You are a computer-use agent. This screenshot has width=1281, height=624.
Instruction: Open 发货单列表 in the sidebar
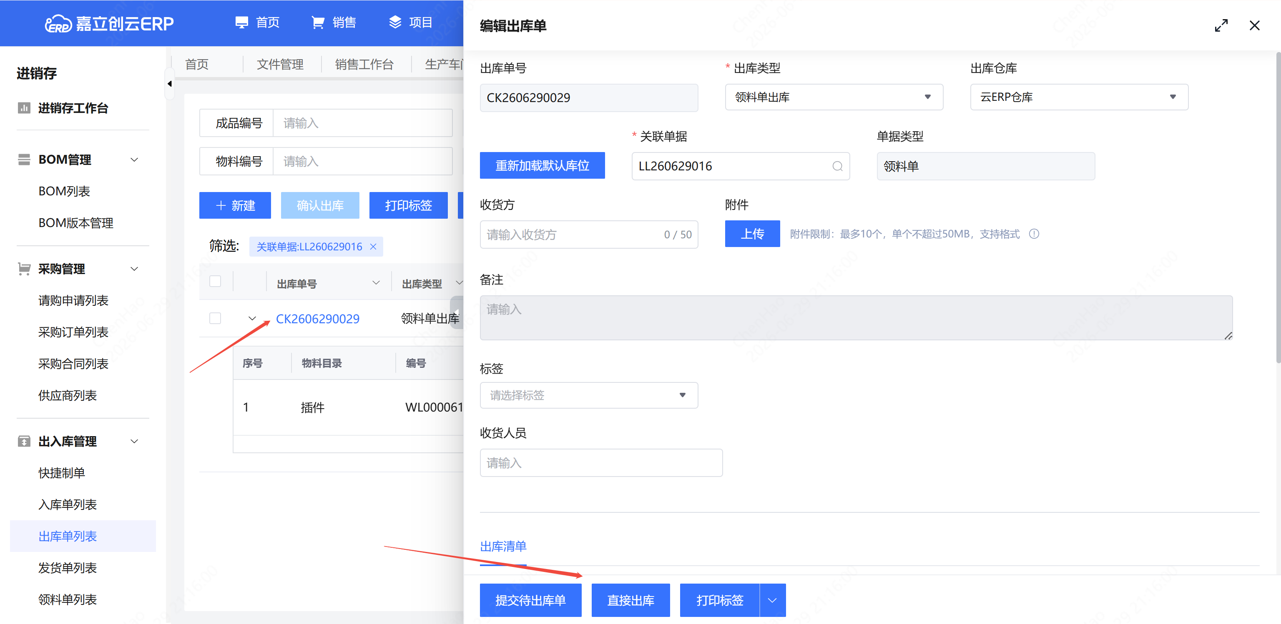(x=67, y=568)
